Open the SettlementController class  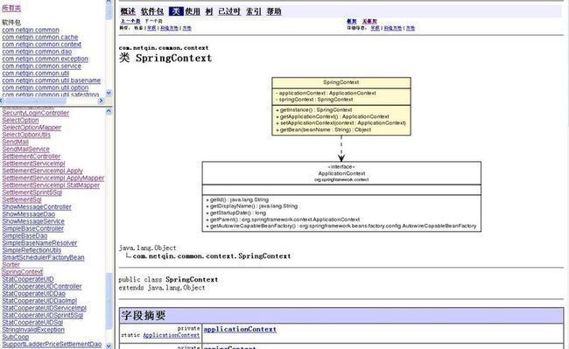pos(32,157)
